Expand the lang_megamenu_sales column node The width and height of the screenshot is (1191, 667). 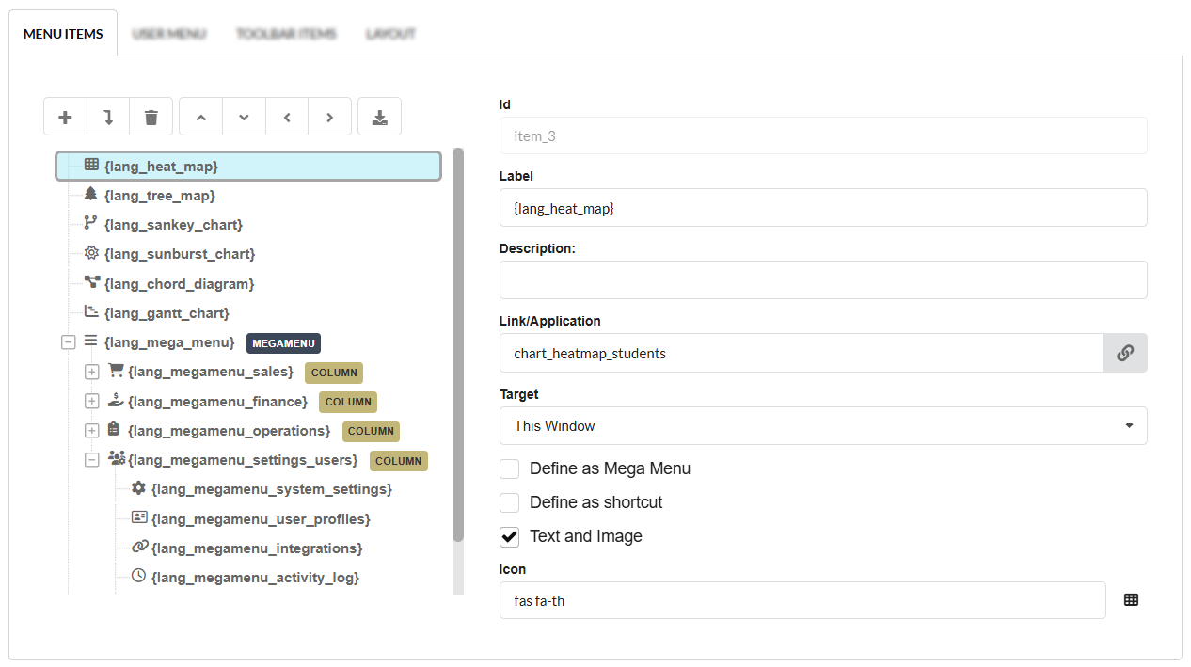(x=91, y=372)
